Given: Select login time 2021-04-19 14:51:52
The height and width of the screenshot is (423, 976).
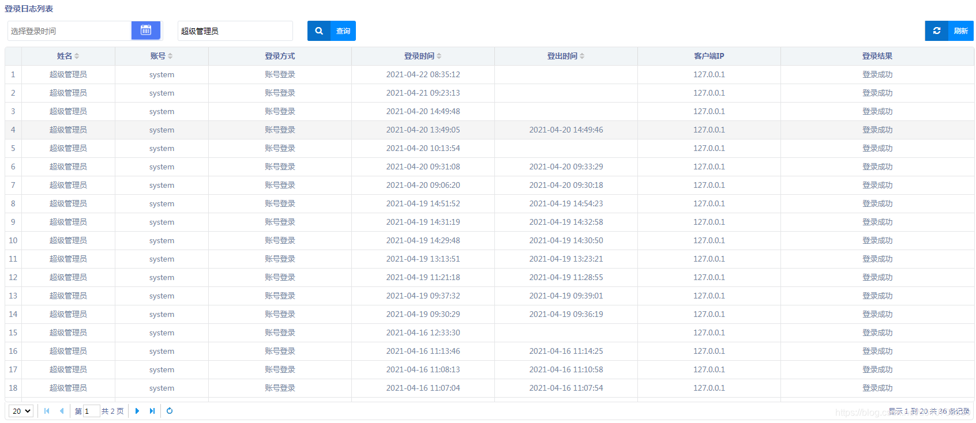Looking at the screenshot, I should click(423, 203).
